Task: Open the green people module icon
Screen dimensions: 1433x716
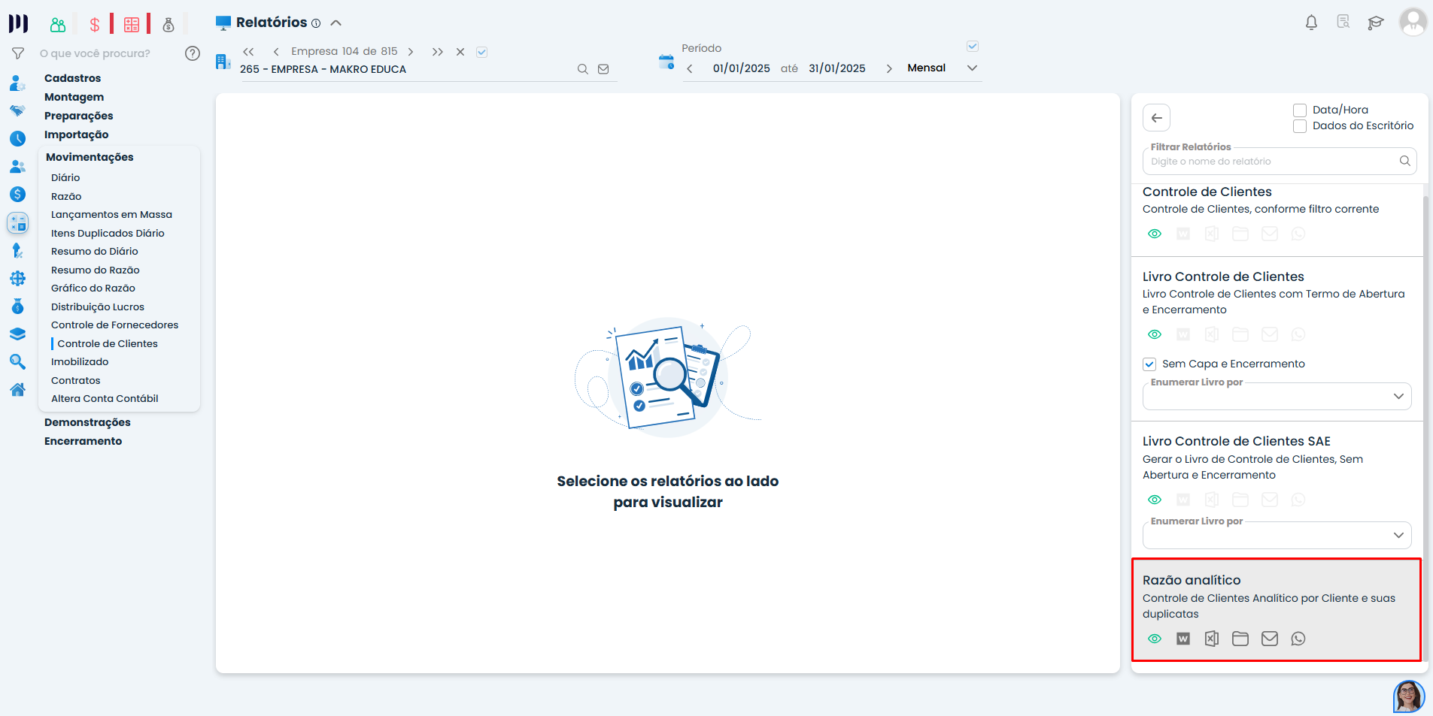Action: tap(58, 25)
